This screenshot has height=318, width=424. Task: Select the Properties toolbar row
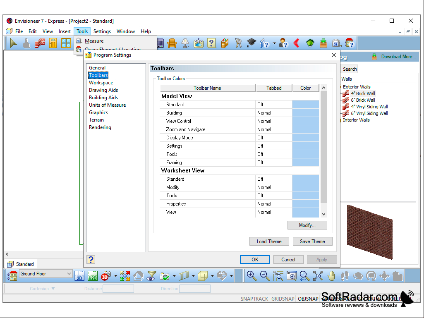click(x=240, y=204)
